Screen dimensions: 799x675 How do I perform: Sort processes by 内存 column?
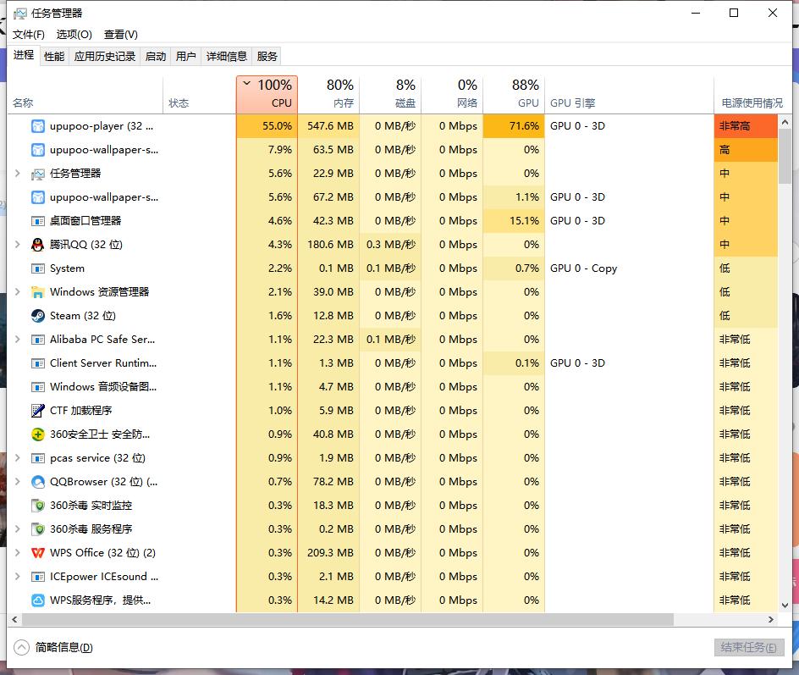coord(328,94)
